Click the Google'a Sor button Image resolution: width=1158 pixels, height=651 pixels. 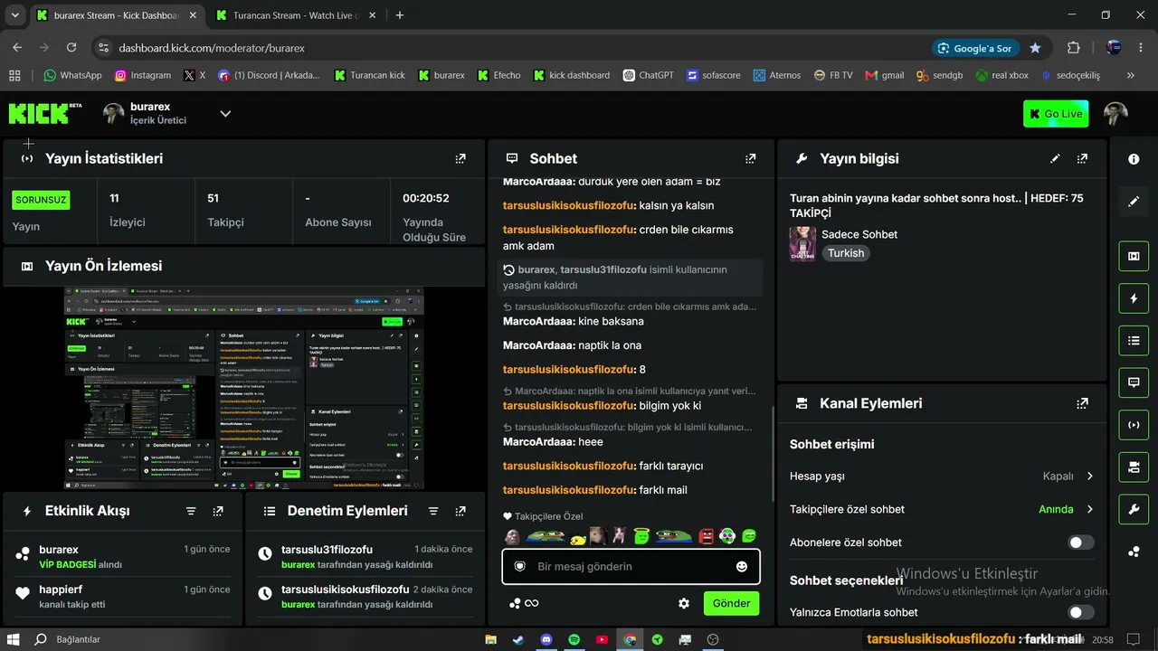pyautogui.click(x=975, y=48)
